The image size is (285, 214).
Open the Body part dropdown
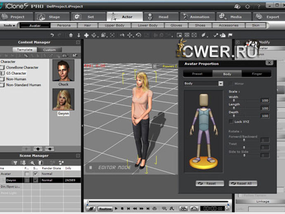point(221,83)
